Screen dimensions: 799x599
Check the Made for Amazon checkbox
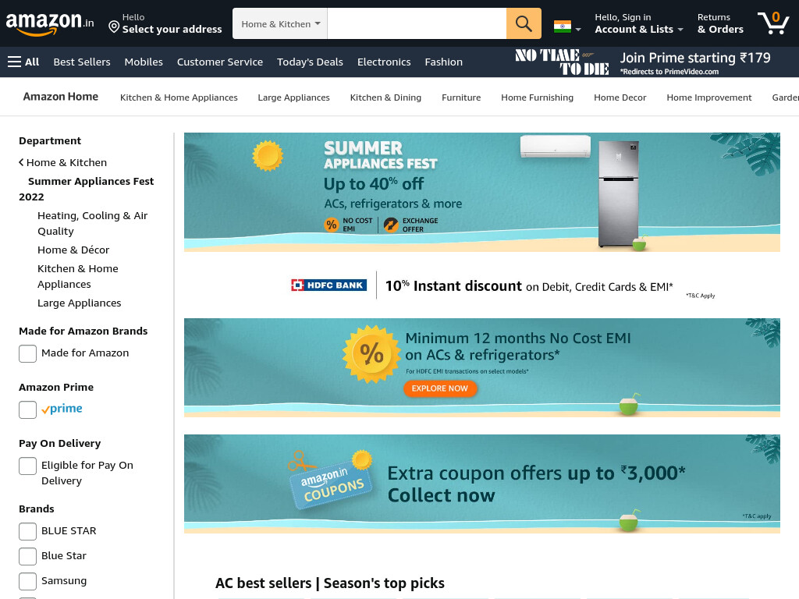[x=27, y=353]
